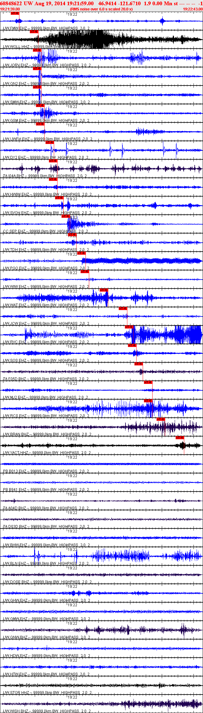Screen dimensions: 203x713
Task: Select the red pick flag on UW.DY2 trace
Action: pyautogui.click(x=50, y=142)
